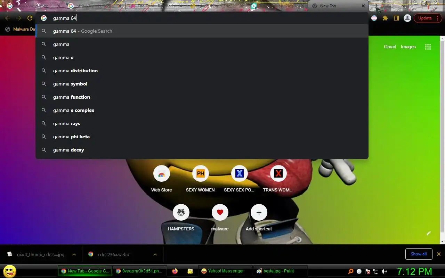Image resolution: width=445 pixels, height=278 pixels.
Task: Open Gmail link
Action: [x=390, y=47]
